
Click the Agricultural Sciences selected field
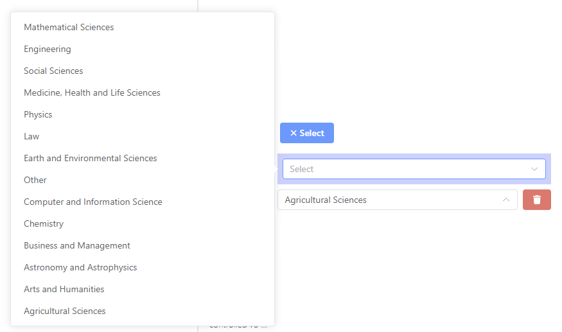pos(397,200)
